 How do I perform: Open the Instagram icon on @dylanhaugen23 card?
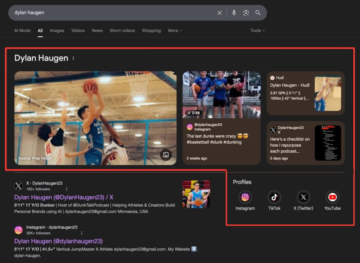tap(189, 127)
